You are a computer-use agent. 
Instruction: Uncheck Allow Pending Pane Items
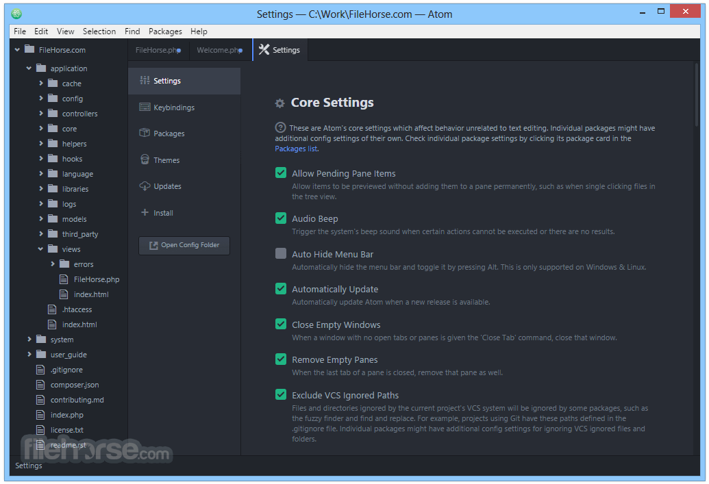click(281, 173)
